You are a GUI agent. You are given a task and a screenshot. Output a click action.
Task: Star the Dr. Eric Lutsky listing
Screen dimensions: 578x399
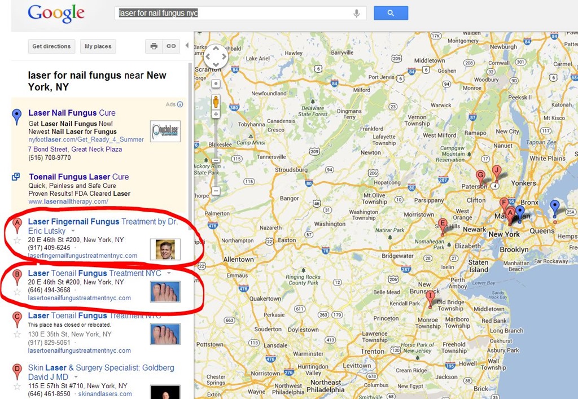pos(17,240)
